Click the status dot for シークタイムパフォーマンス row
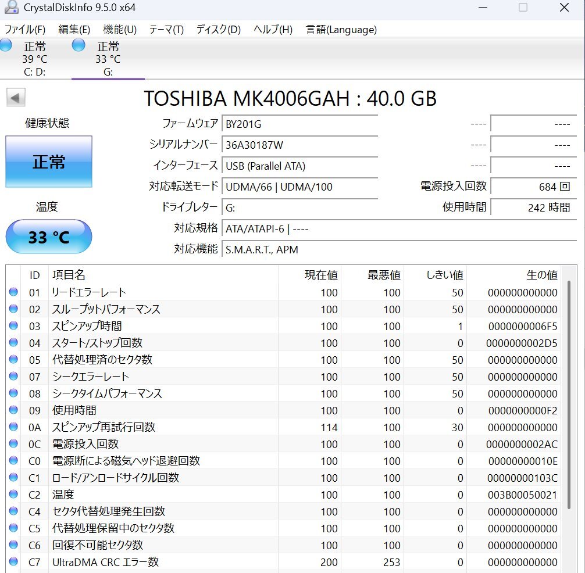The image size is (585, 573). pyautogui.click(x=13, y=393)
